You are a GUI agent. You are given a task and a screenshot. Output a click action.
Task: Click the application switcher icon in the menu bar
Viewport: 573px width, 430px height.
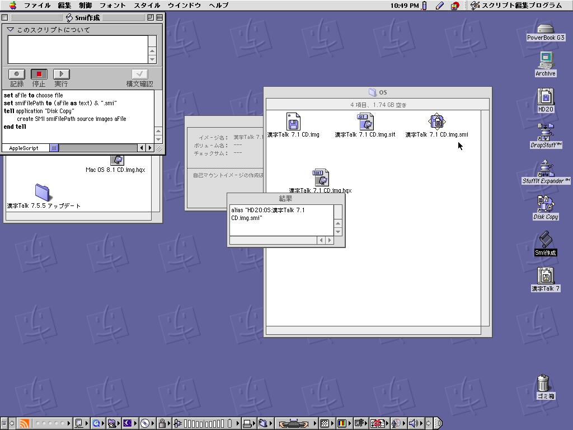(x=475, y=5)
